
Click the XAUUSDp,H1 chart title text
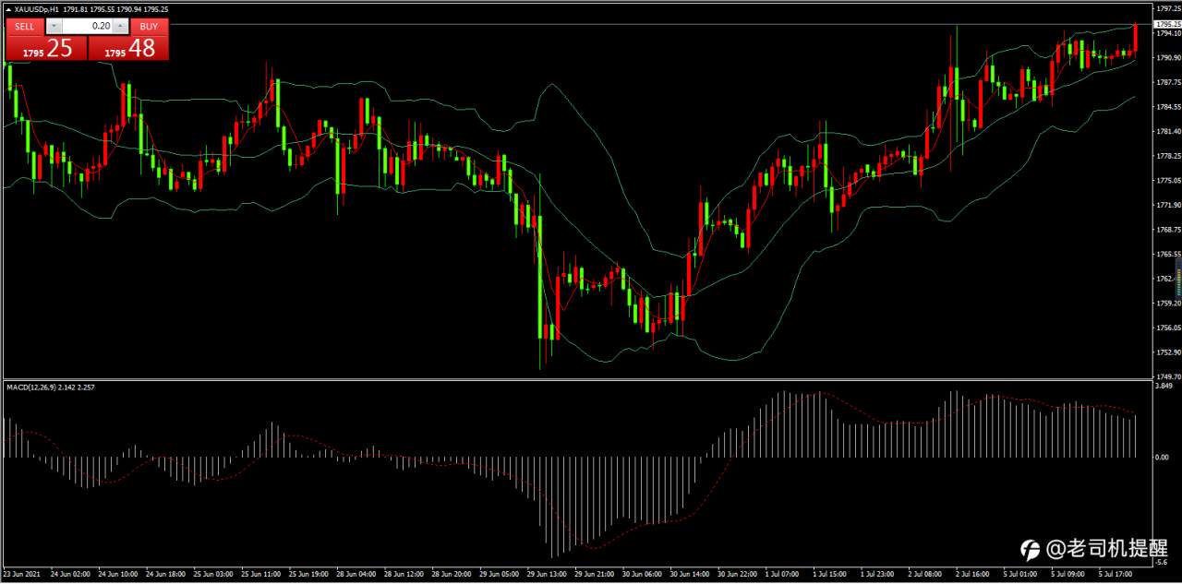coord(37,8)
